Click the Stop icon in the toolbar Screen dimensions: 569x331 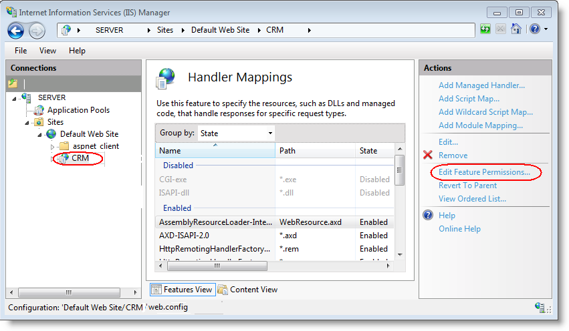click(x=501, y=29)
